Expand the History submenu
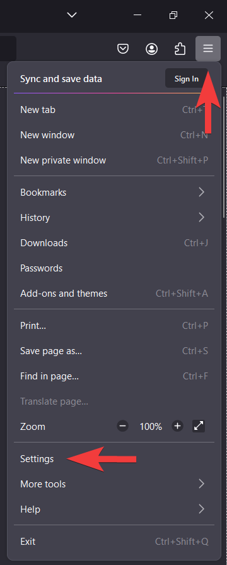This screenshot has height=565, width=227. [x=114, y=218]
